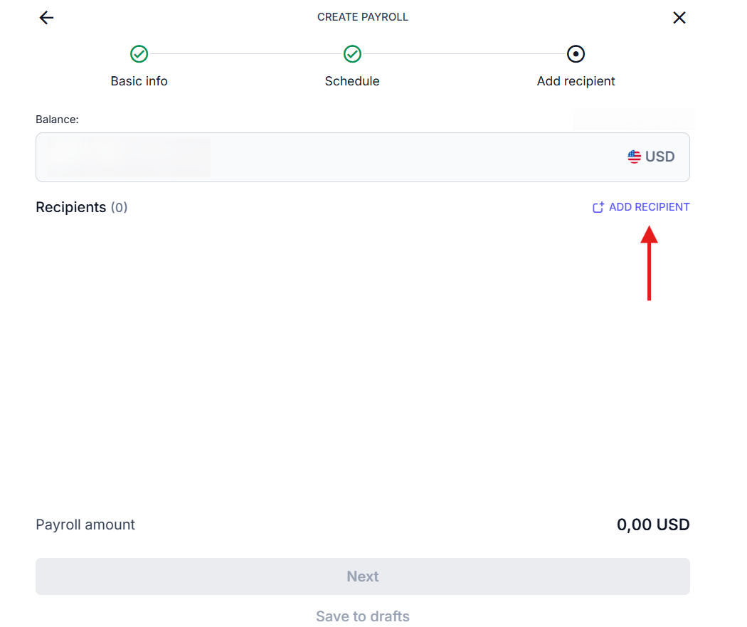Click the Next button
The width and height of the screenshot is (747, 627).
[x=363, y=576]
